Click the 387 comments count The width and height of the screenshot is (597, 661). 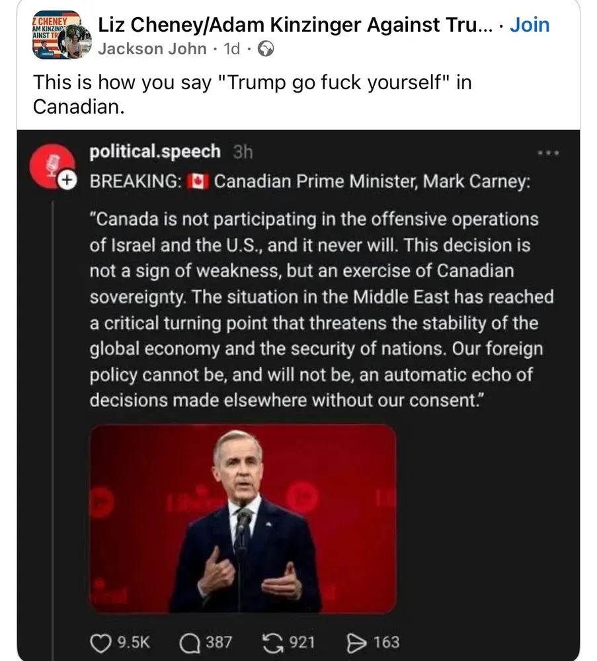pyautogui.click(x=218, y=642)
